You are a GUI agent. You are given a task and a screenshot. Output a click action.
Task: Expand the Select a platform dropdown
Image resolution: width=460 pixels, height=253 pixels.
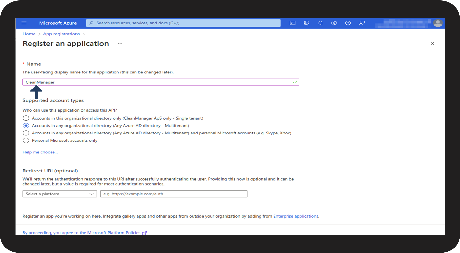coord(60,194)
